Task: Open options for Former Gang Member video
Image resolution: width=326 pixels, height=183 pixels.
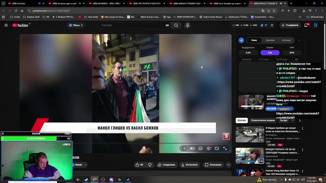Action: 303,171
